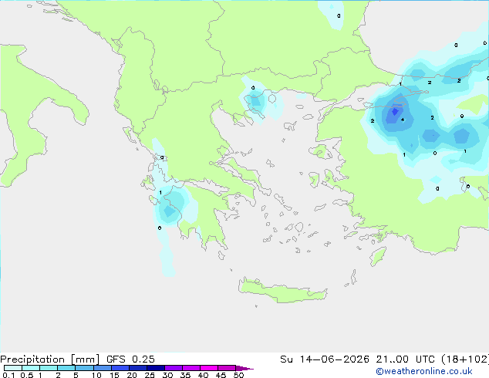This screenshot has width=489, height=378.
Task: Click the 'GFS 0.25' model label
Action: [130, 359]
